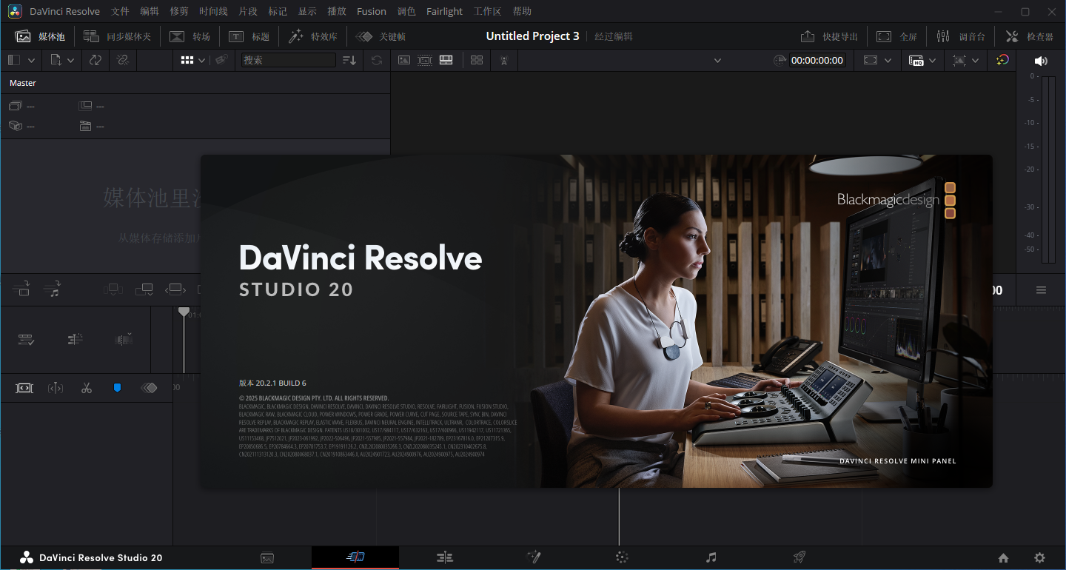This screenshot has height=570, width=1066.
Task: Expand the import media dropdown arrow
Action: tap(71, 61)
